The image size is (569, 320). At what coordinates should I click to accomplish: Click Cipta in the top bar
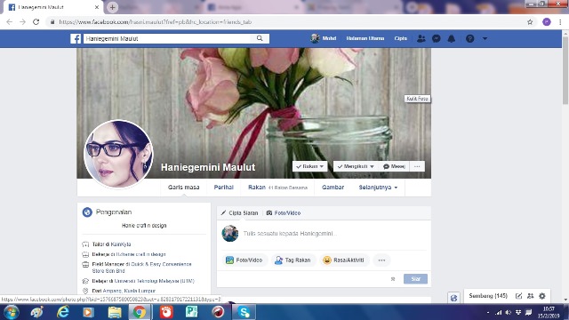[x=401, y=38]
